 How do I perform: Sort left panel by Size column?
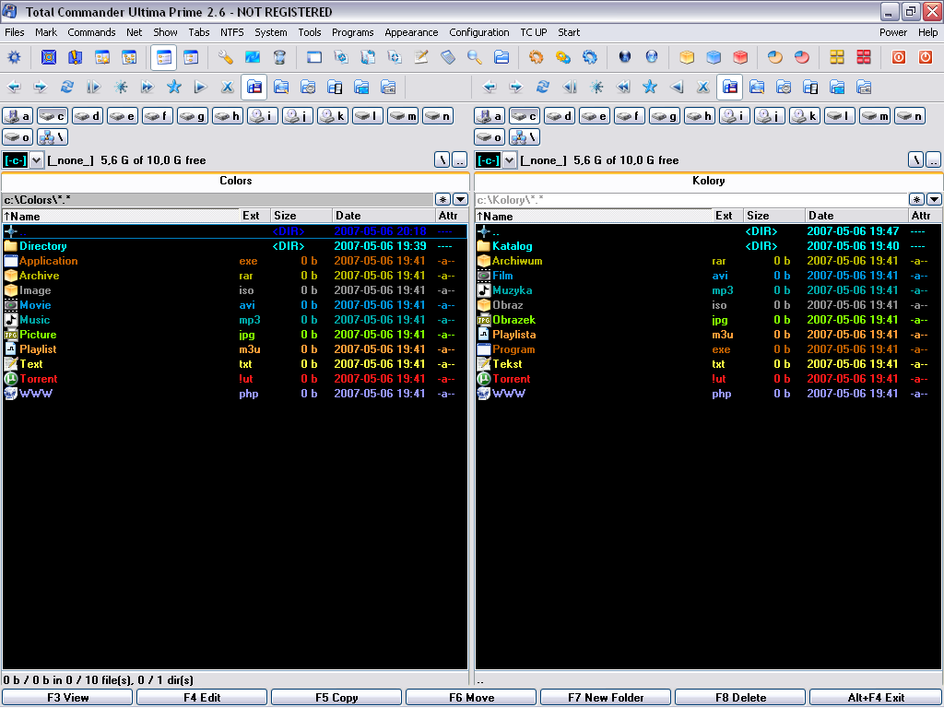tap(301, 216)
